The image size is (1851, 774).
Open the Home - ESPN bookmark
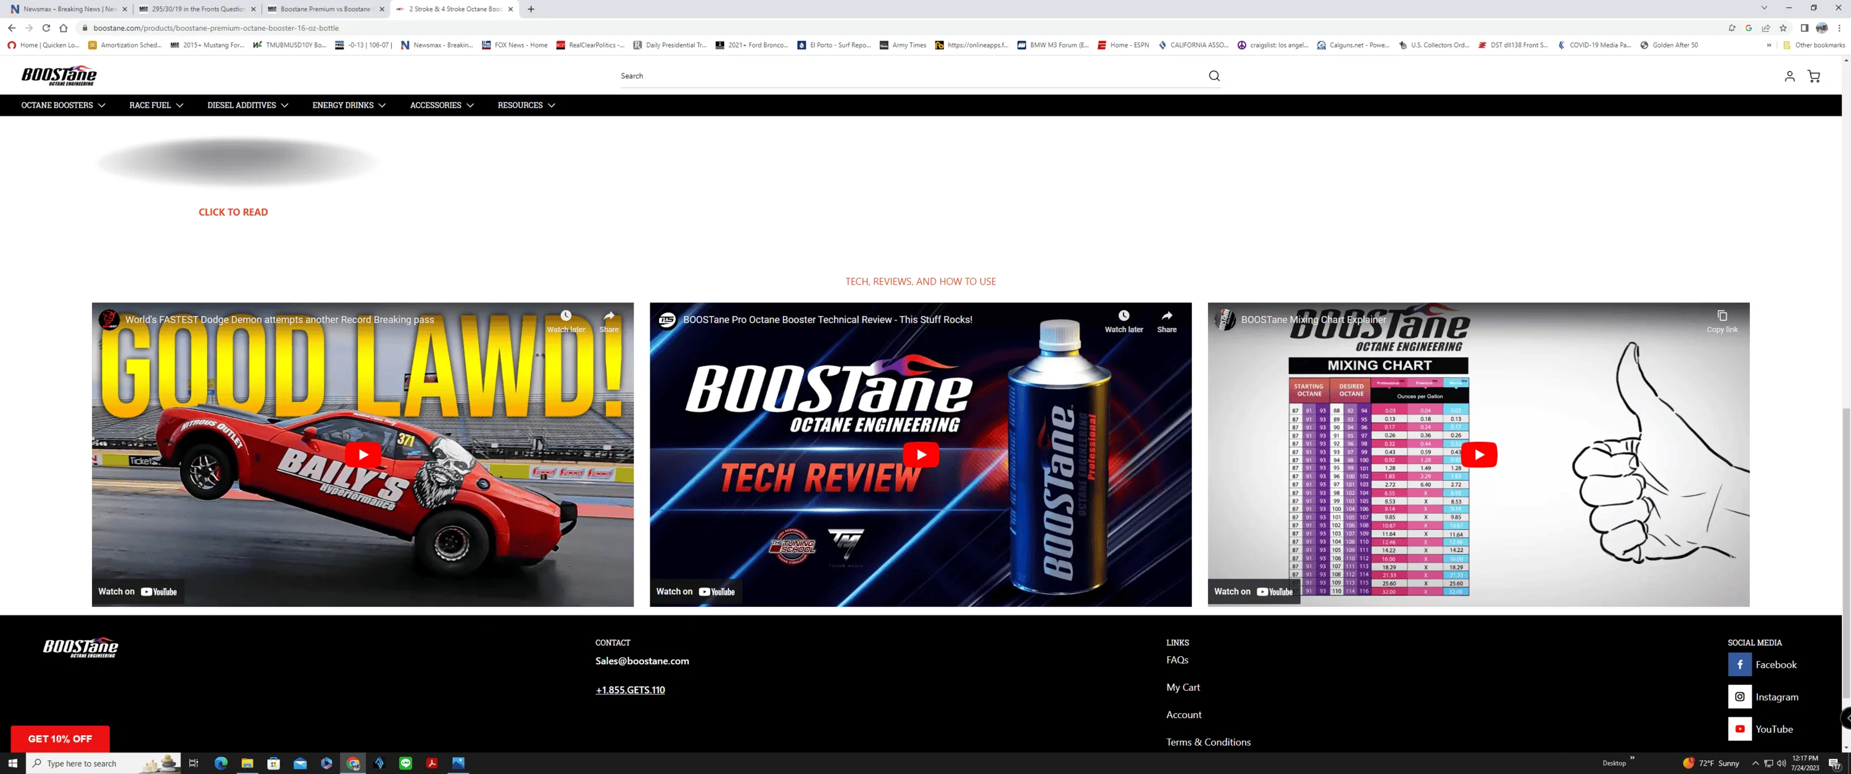tap(1123, 45)
